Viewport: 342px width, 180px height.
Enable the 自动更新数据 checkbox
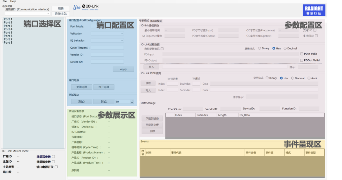tap(162, 49)
